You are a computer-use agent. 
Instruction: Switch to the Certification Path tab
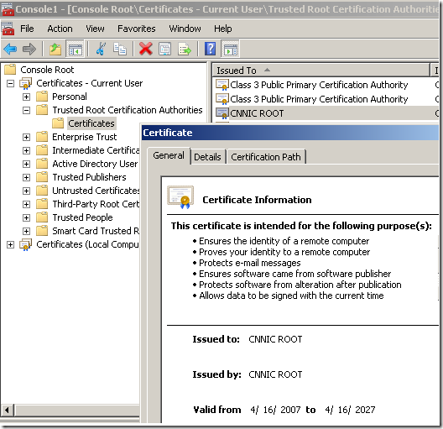(266, 157)
